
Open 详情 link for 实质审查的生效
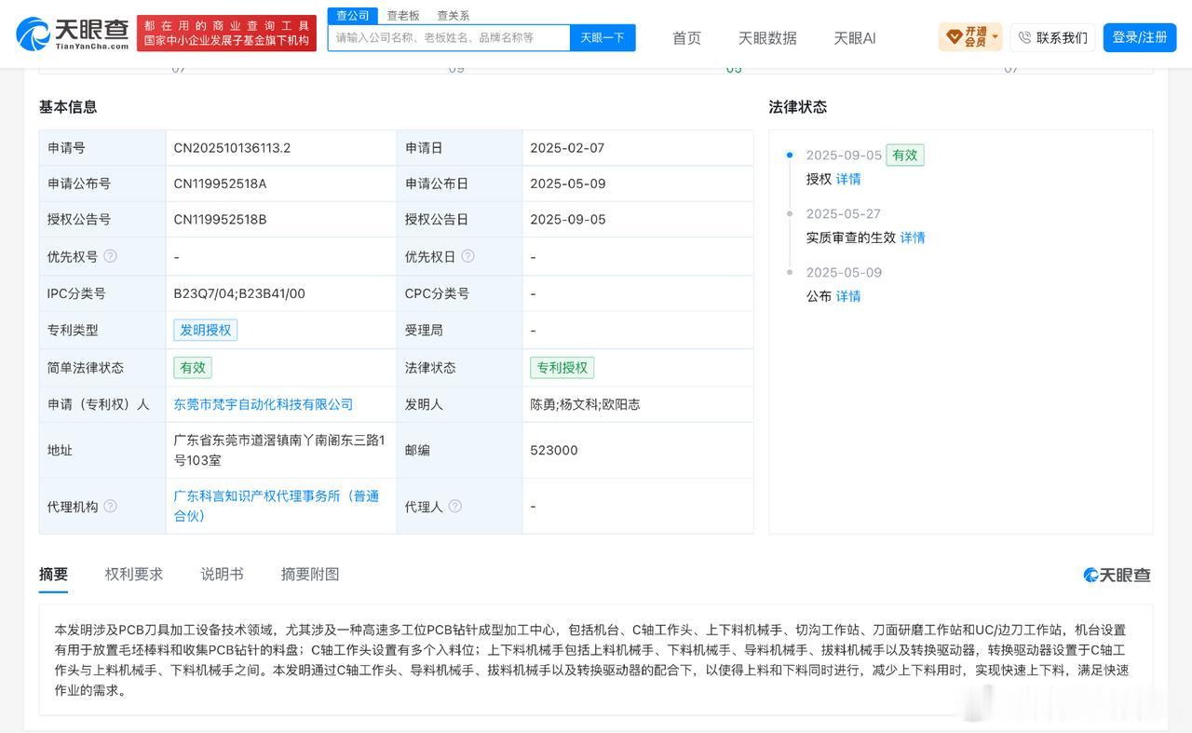tap(913, 238)
